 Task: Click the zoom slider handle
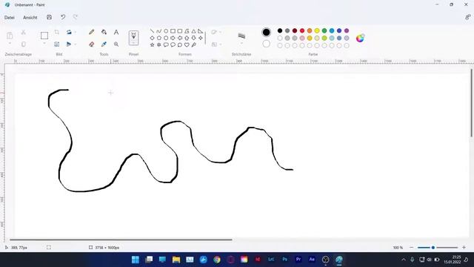(x=433, y=247)
